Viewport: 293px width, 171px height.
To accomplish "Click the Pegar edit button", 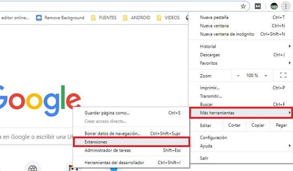I will [x=281, y=125].
